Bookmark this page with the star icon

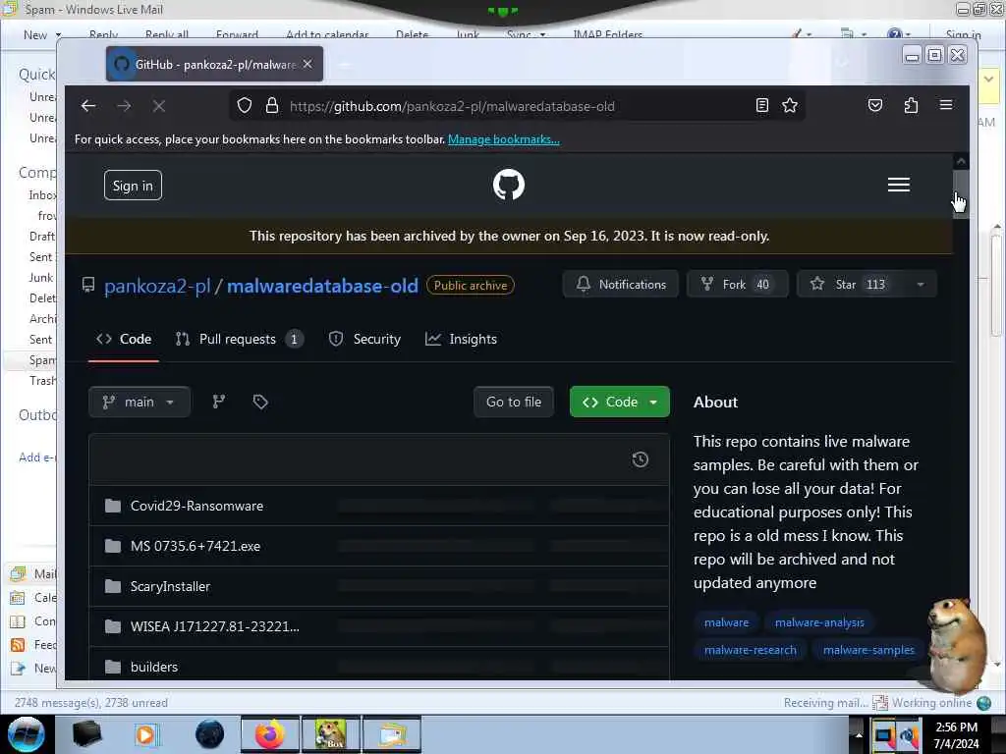790,105
